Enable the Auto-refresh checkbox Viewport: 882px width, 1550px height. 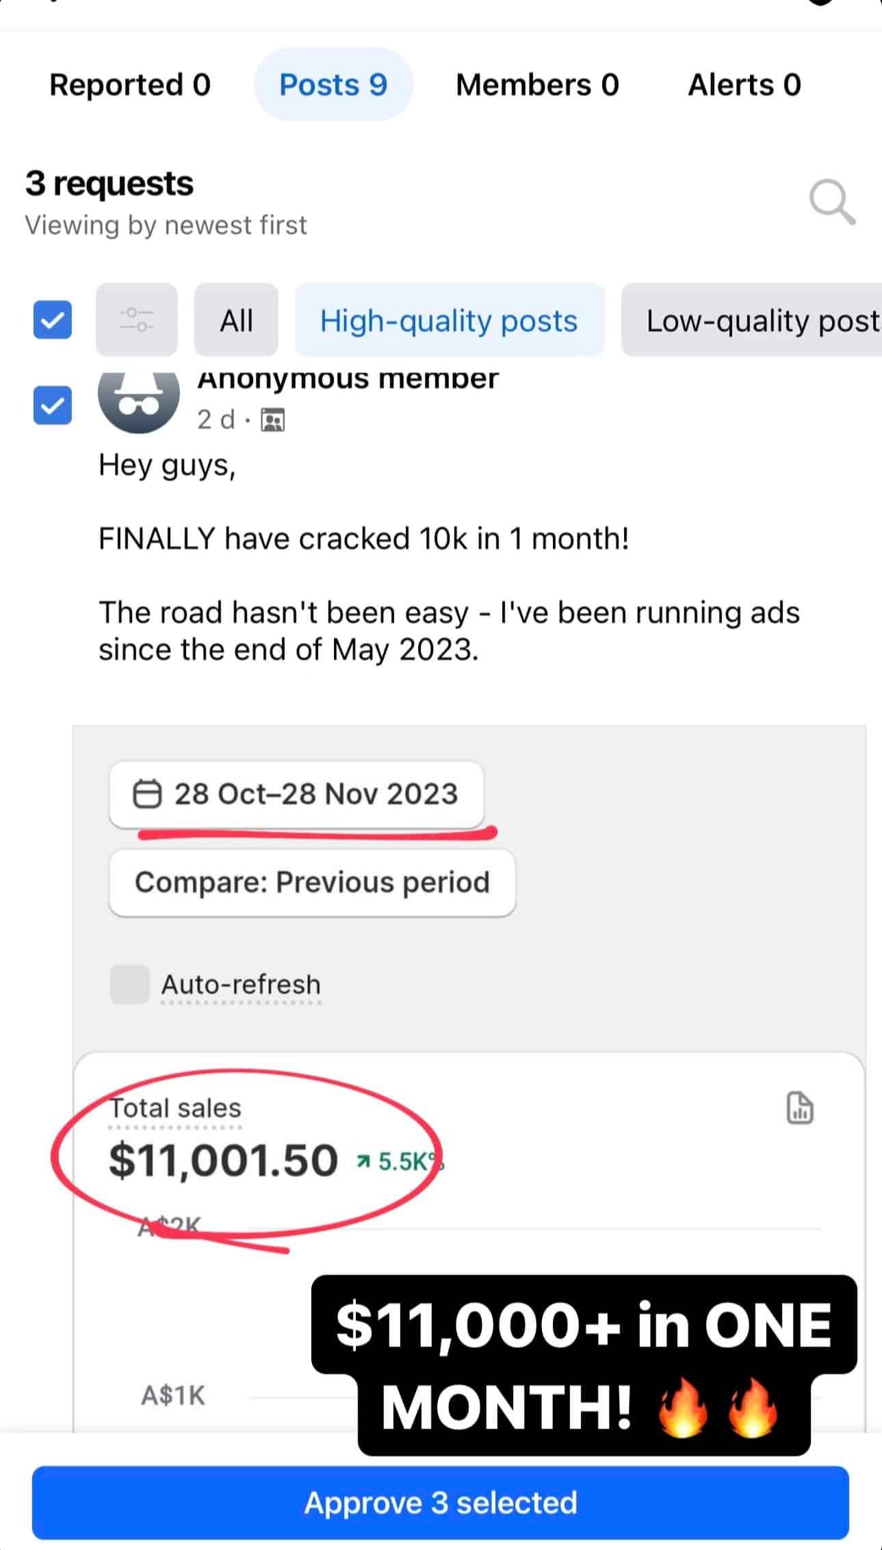point(130,984)
